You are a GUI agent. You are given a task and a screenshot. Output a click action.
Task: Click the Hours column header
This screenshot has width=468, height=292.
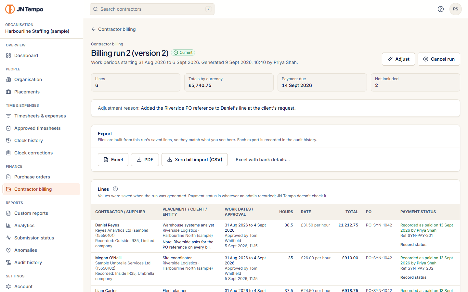point(286,212)
